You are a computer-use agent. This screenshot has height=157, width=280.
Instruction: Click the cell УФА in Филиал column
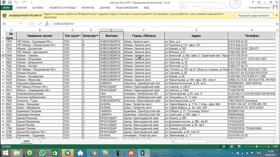click(111, 94)
